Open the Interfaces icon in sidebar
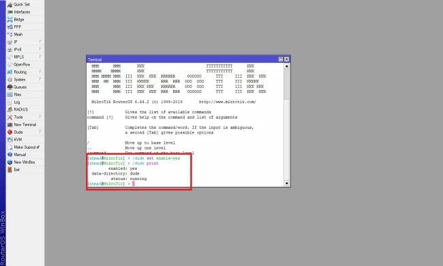The image size is (443, 266). point(10,12)
